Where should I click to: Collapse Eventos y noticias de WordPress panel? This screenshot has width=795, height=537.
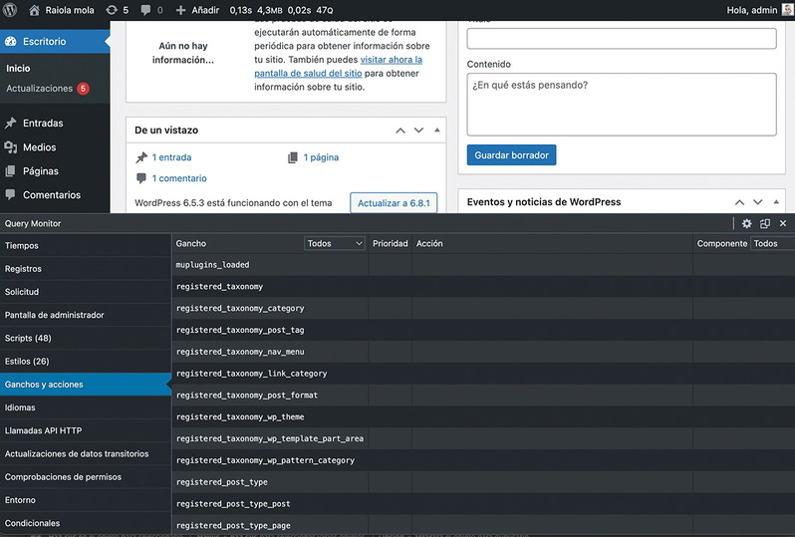tap(776, 202)
